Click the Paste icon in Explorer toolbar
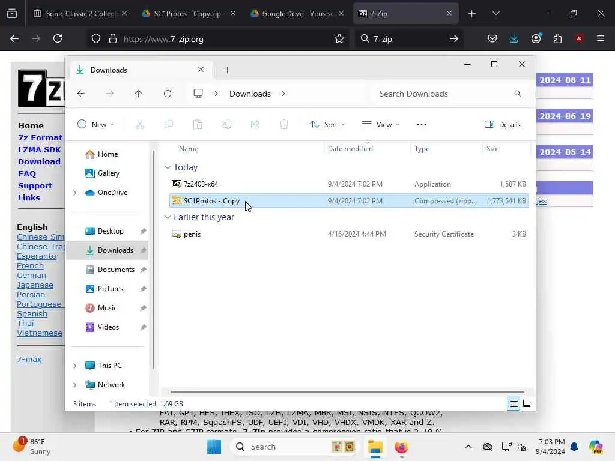Image resolution: width=615 pixels, height=461 pixels. (197, 125)
